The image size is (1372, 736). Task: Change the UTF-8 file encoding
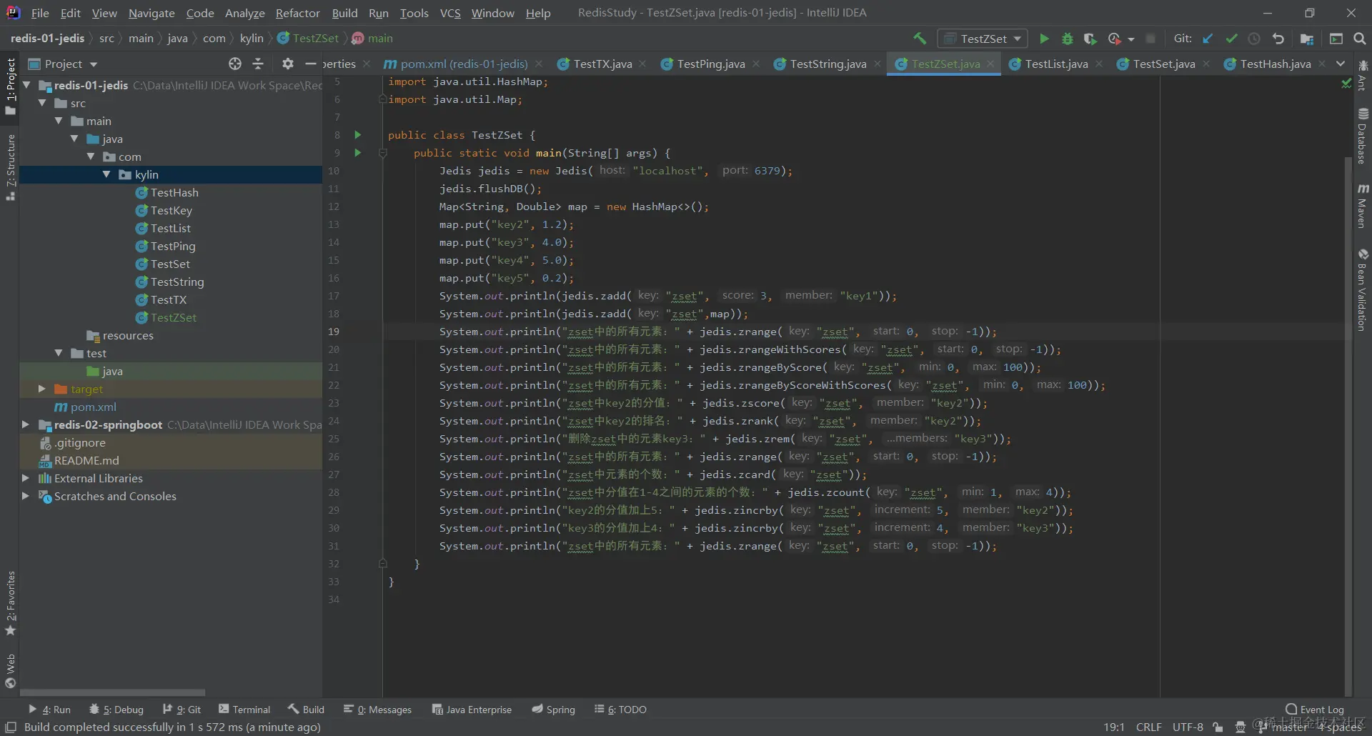1188,727
